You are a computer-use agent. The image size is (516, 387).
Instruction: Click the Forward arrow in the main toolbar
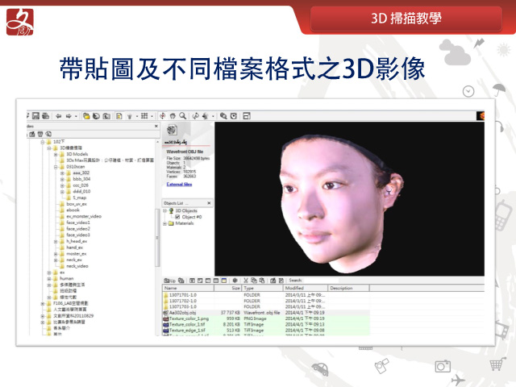69,116
